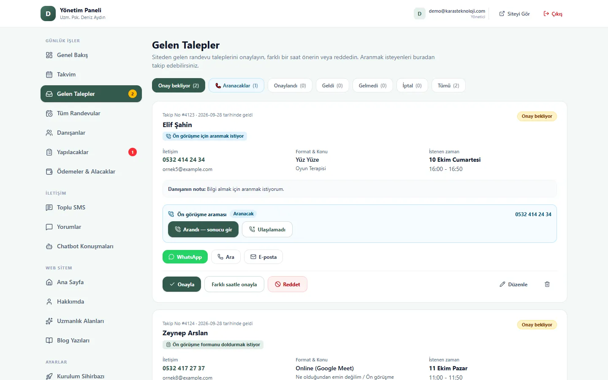
Task: View the Tümü (2) tab
Action: click(448, 85)
